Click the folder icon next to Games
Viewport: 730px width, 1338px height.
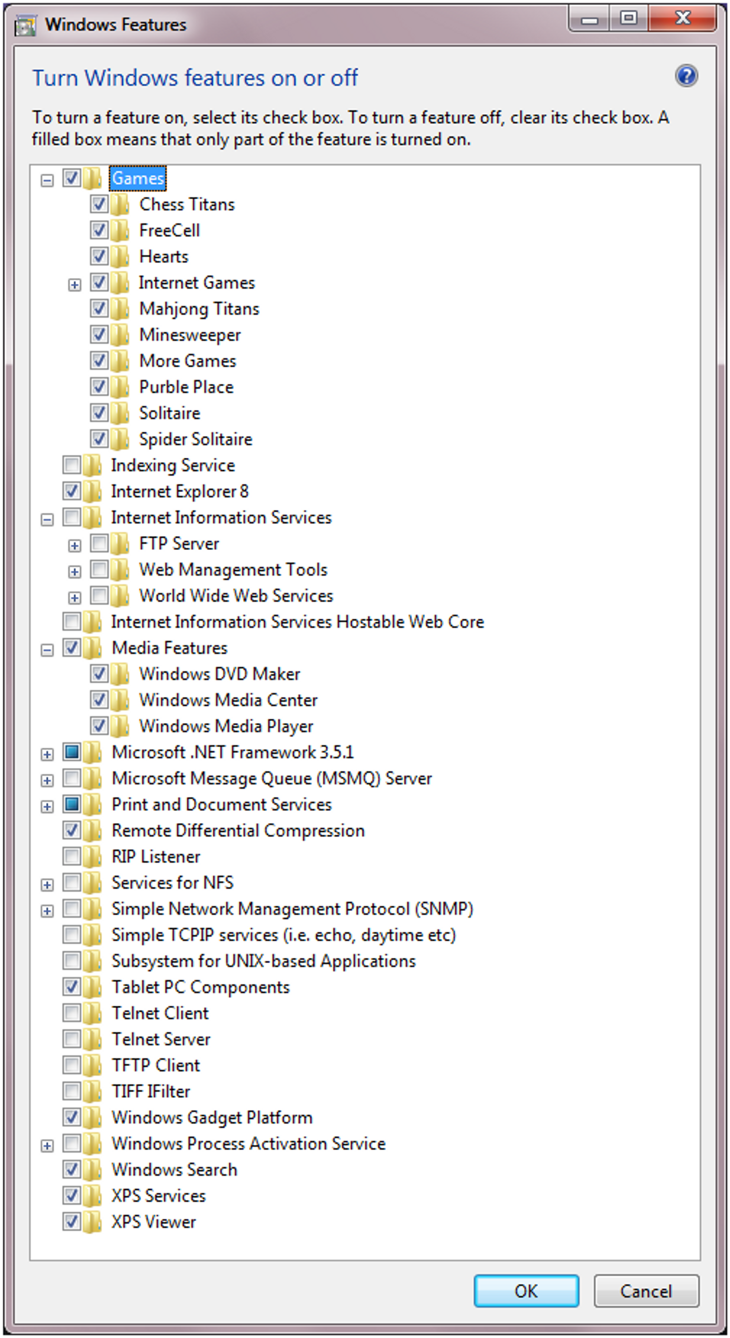pyautogui.click(x=92, y=178)
